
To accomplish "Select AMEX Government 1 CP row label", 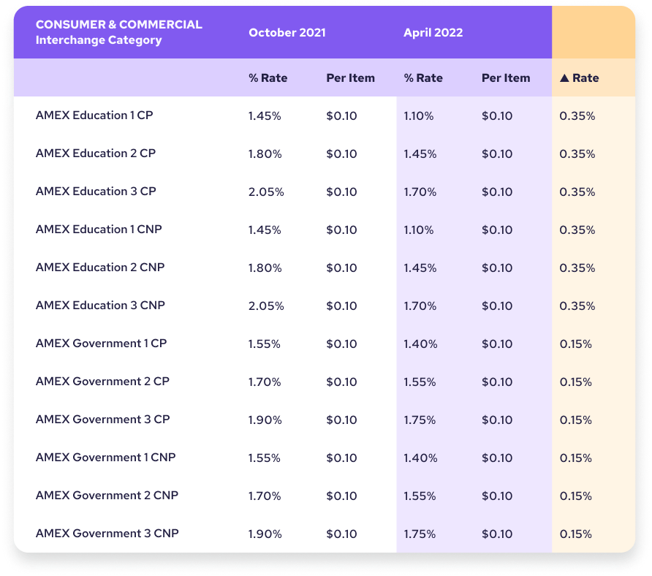I will tap(101, 343).
